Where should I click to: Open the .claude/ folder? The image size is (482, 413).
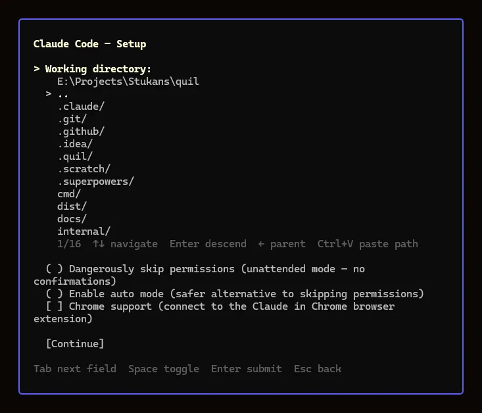pos(81,107)
